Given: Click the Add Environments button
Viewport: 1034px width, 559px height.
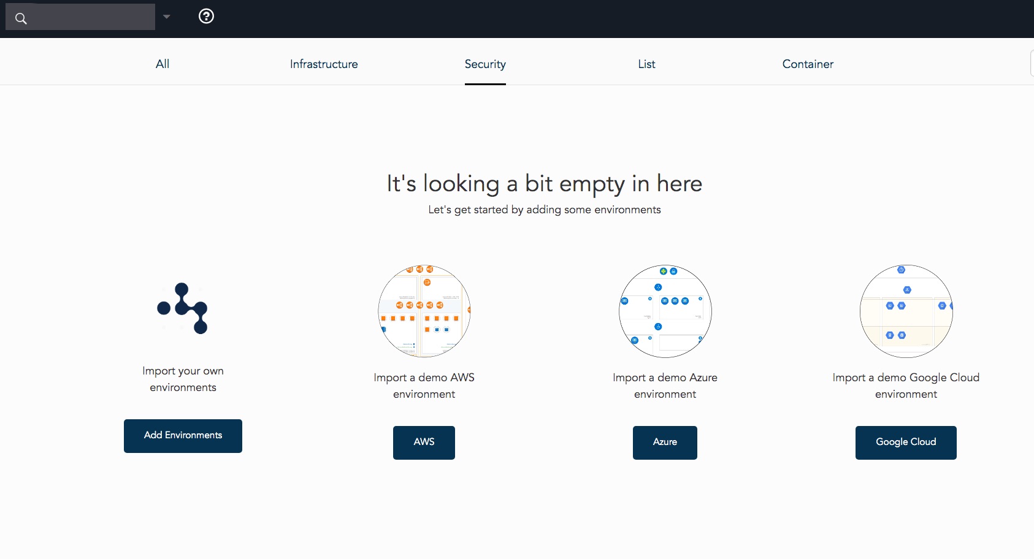Looking at the screenshot, I should pyautogui.click(x=183, y=436).
